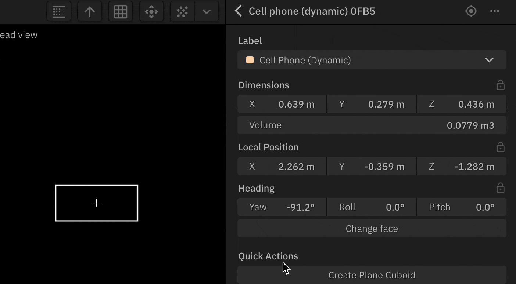Toggle the Heading lock icon
The height and width of the screenshot is (284, 516).
coord(500,189)
